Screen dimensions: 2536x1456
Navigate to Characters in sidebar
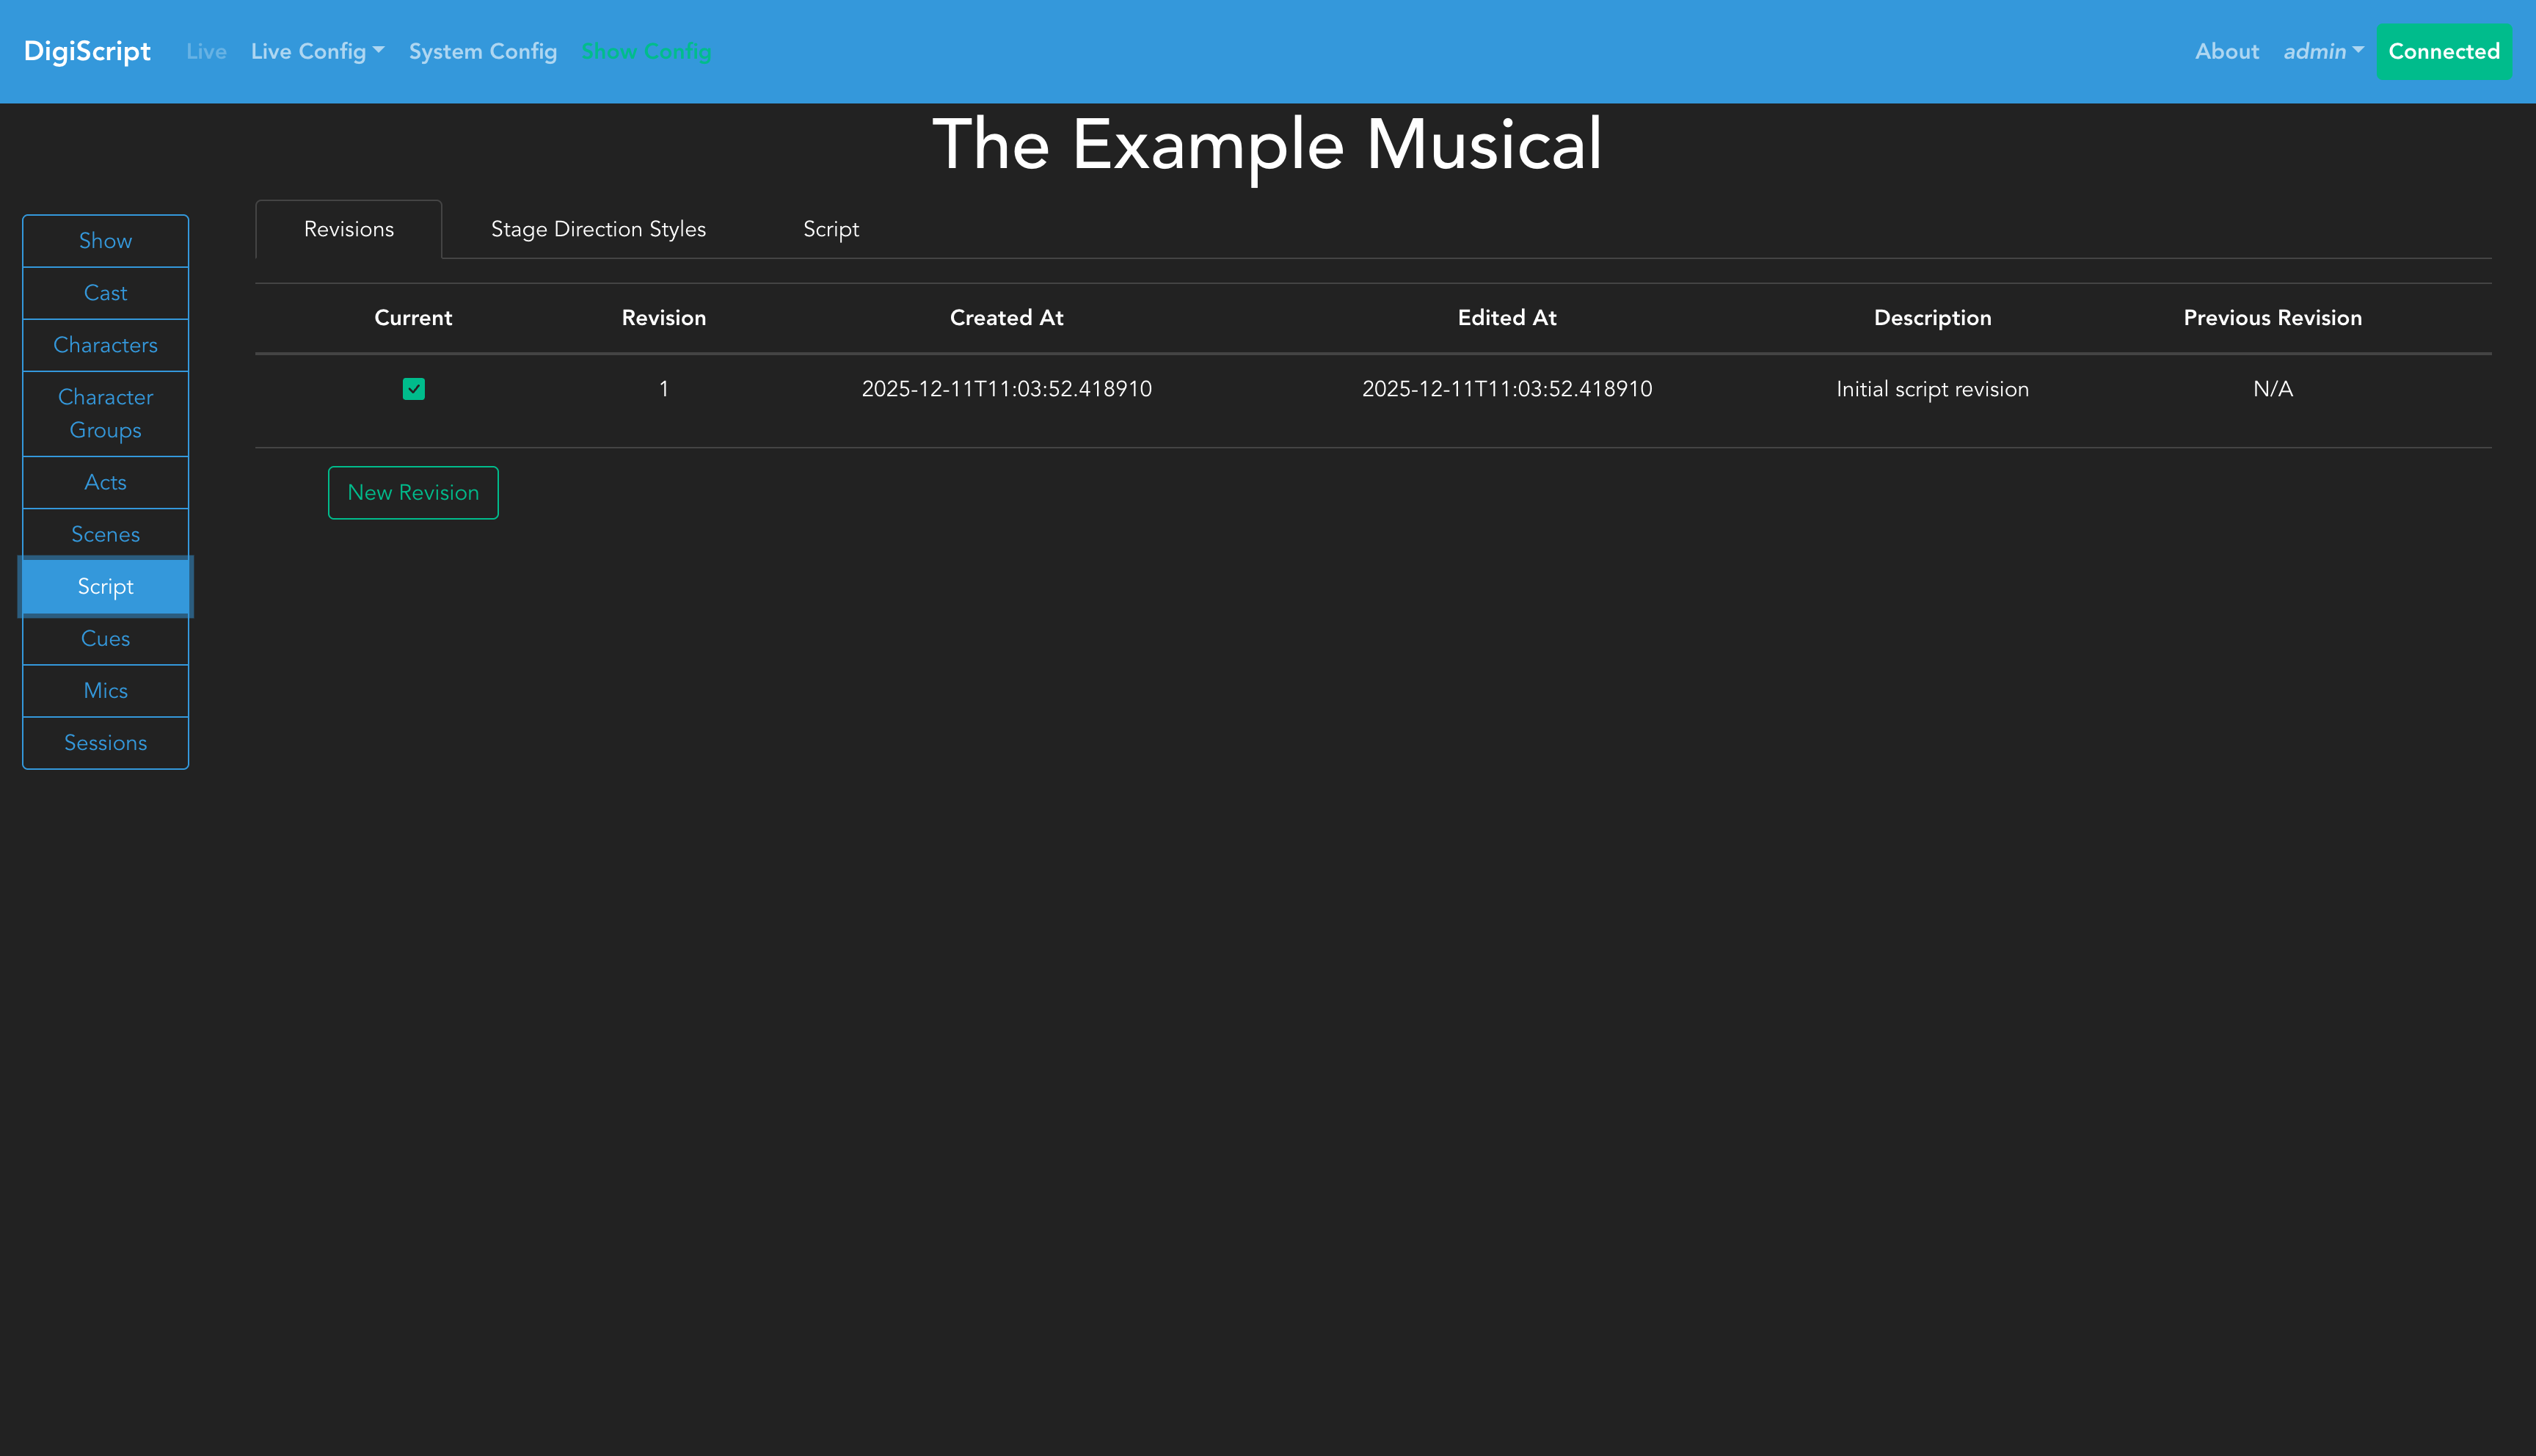click(105, 345)
